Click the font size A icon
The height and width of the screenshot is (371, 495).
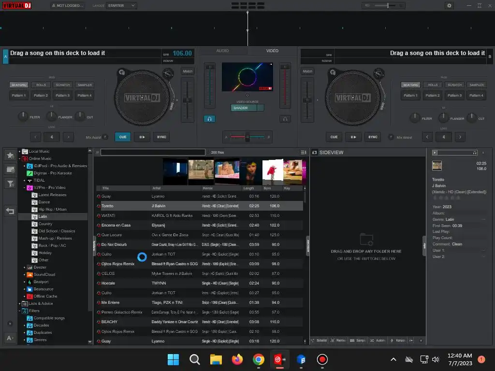click(10, 338)
